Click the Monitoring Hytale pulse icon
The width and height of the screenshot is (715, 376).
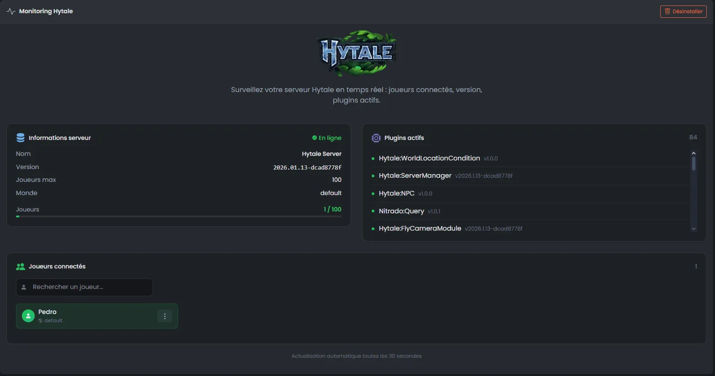click(x=11, y=11)
